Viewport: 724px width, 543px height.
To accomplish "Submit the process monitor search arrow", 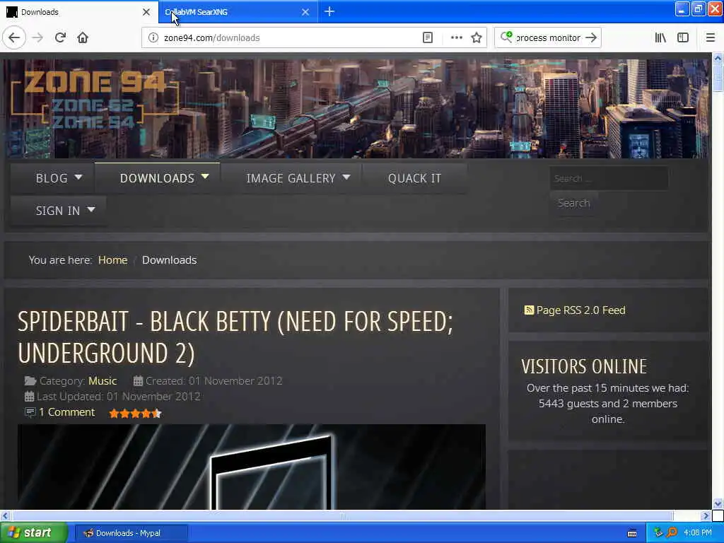I will click(x=591, y=38).
